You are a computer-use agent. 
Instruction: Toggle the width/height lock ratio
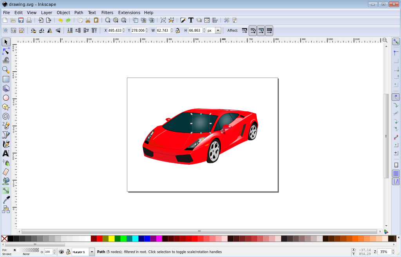(x=178, y=31)
